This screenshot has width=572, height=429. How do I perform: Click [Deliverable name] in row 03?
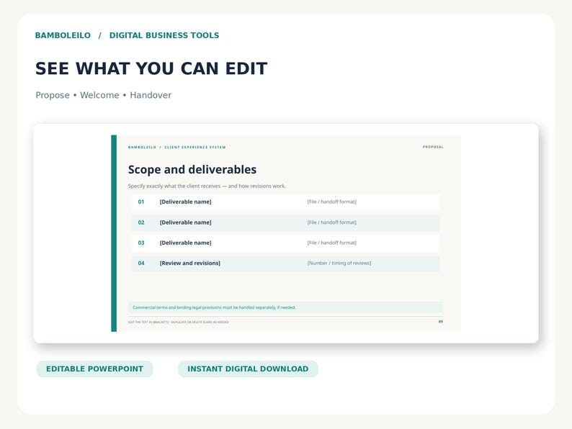pyautogui.click(x=185, y=243)
